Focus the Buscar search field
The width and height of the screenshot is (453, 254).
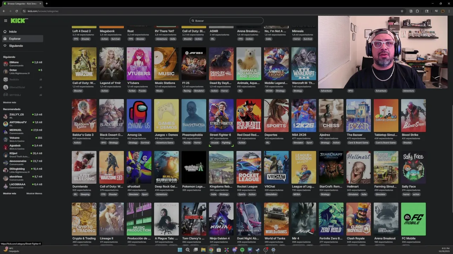click(x=226, y=20)
